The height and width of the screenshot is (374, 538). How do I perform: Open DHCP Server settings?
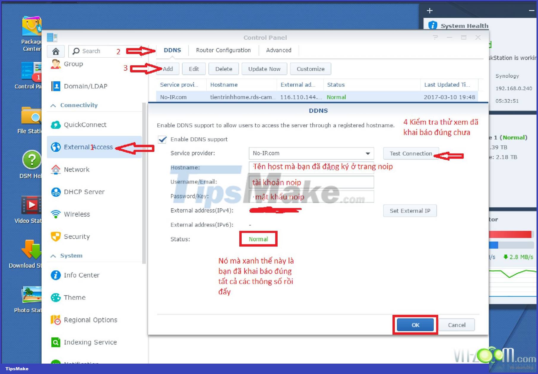click(x=84, y=192)
